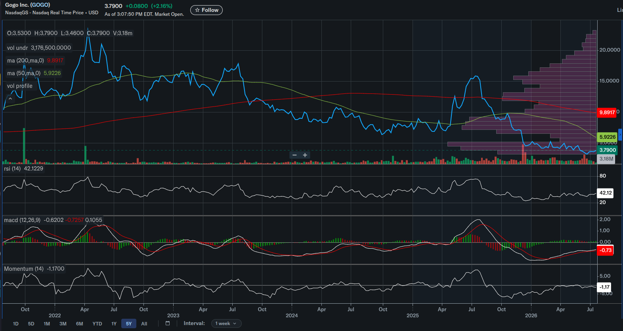Select the macd (12,26,9) indicator label
The image size is (623, 331).
click(x=22, y=220)
